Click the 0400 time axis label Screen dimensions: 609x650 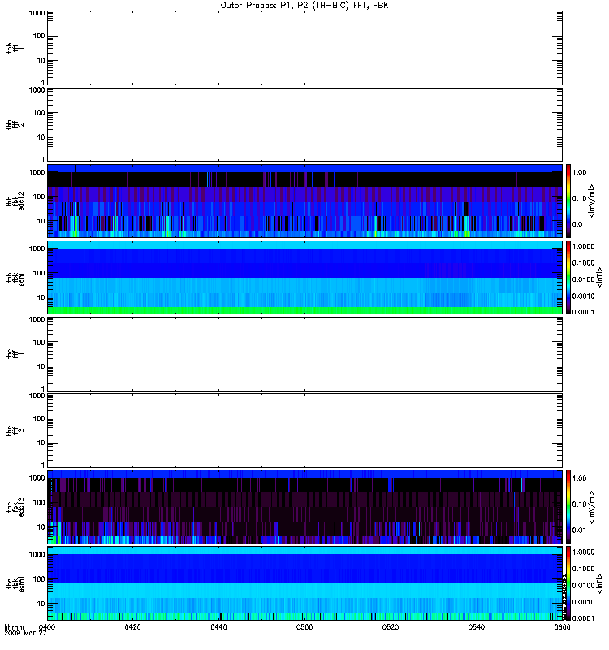(47, 627)
